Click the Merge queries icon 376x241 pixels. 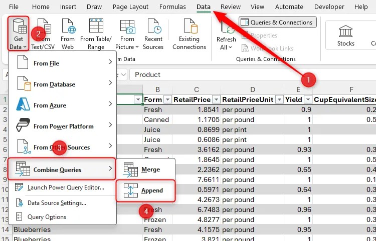pos(130,170)
